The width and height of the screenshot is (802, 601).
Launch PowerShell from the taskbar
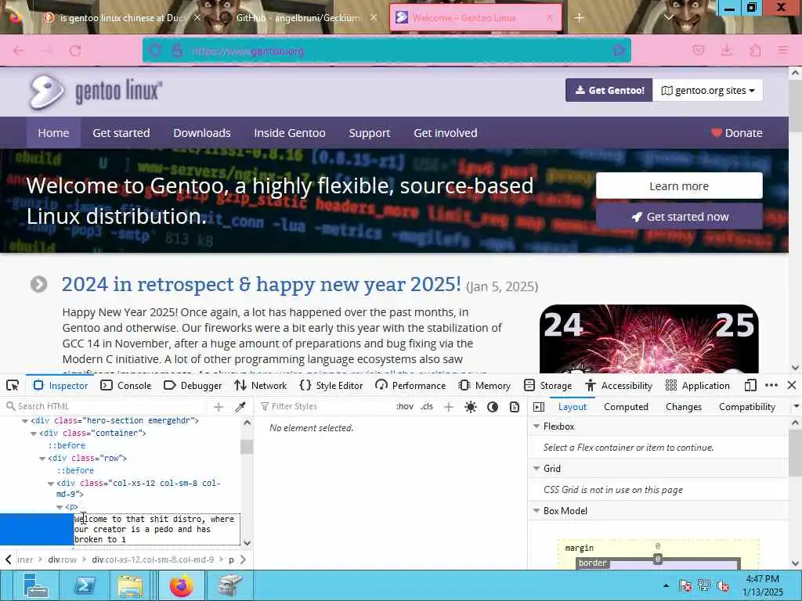click(85, 585)
